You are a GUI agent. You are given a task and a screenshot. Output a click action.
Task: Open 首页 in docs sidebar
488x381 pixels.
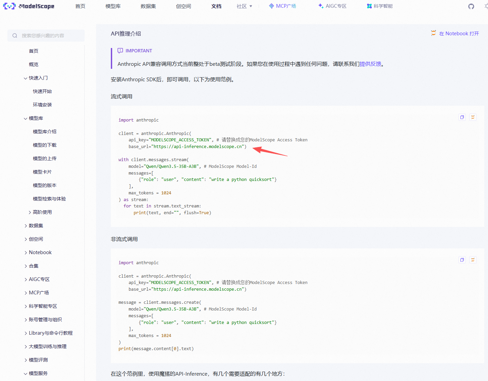34,51
